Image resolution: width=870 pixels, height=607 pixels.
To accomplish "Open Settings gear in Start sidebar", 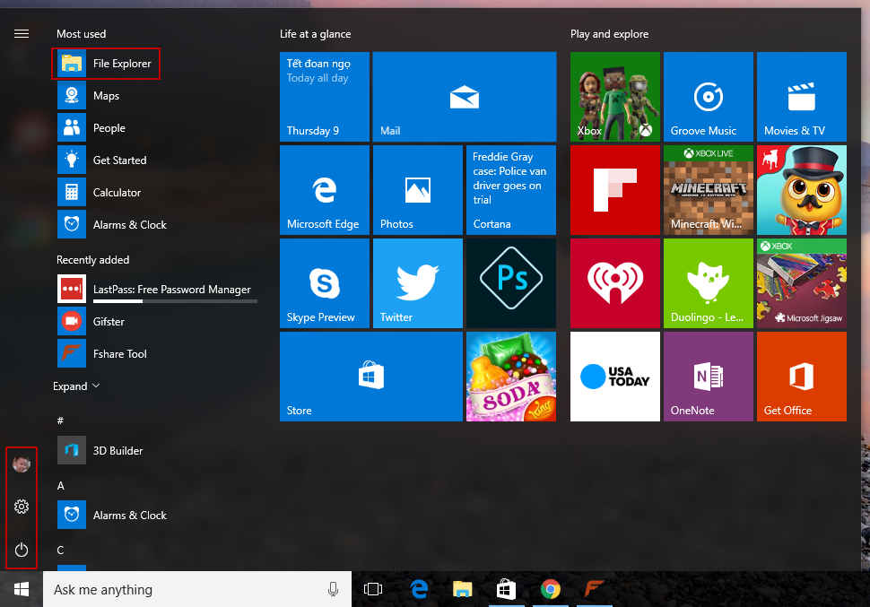I will tap(22, 507).
